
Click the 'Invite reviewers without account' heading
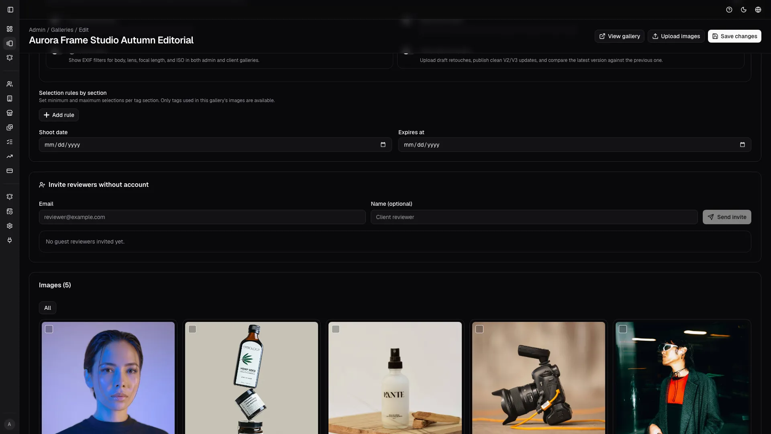(x=98, y=184)
